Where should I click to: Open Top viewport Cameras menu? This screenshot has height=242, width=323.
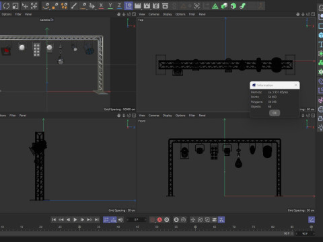(x=154, y=14)
